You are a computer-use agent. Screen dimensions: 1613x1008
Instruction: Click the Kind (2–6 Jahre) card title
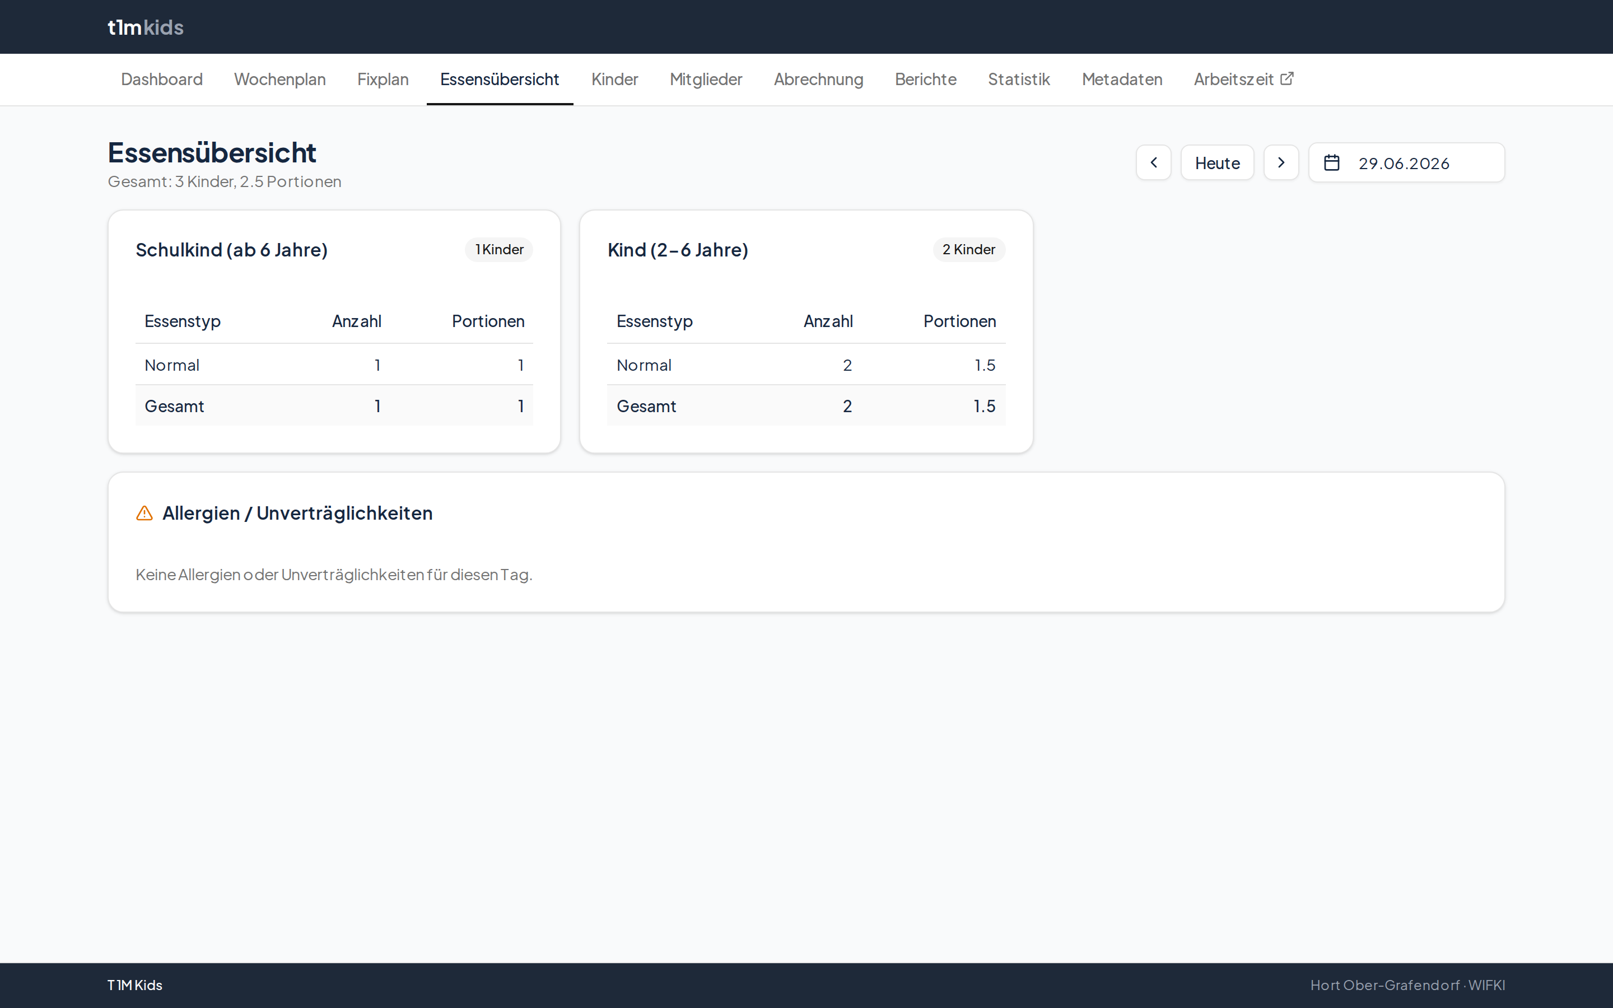pyautogui.click(x=678, y=250)
